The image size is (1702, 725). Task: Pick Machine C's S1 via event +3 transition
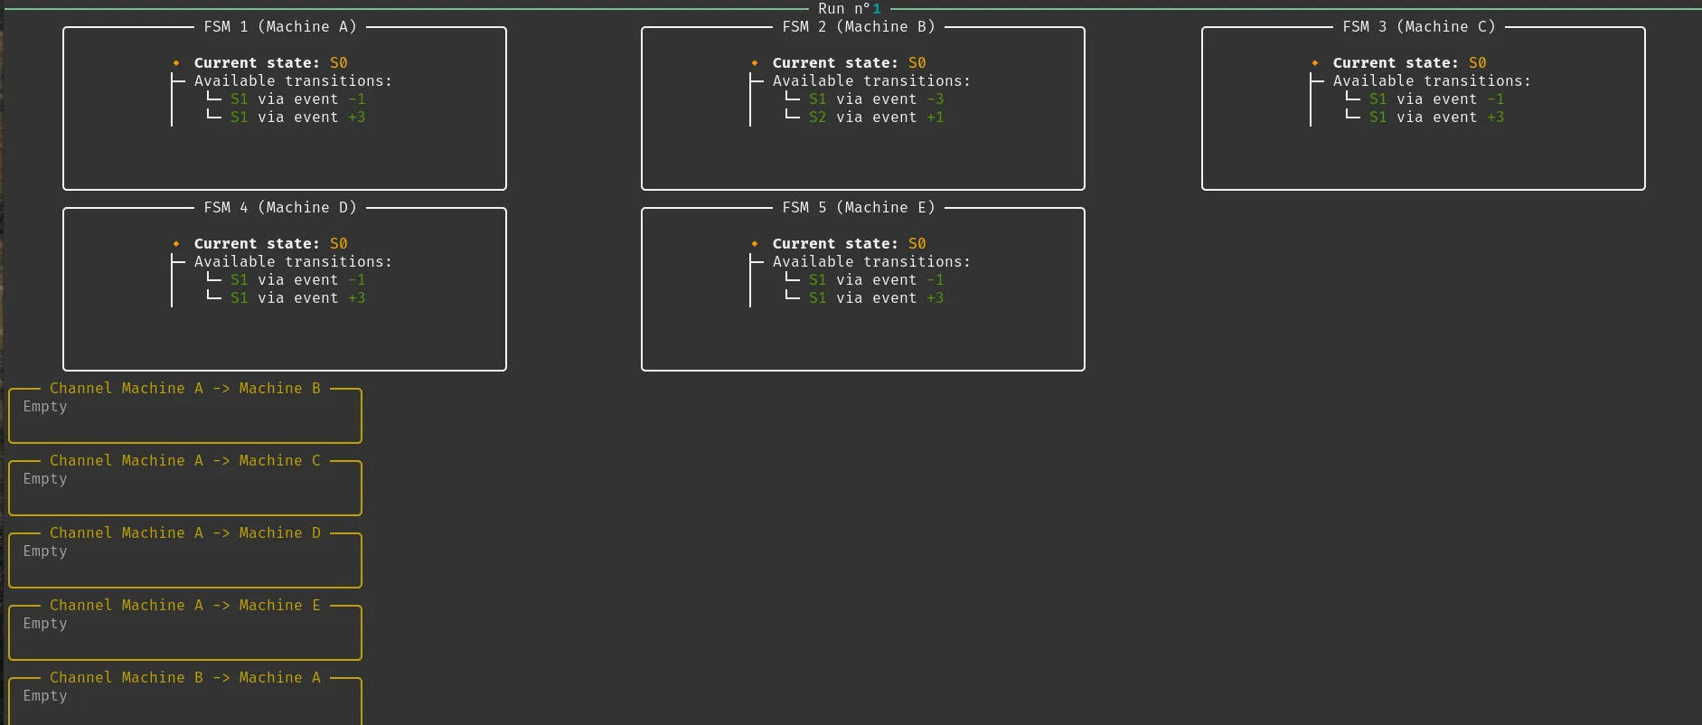(x=1436, y=118)
